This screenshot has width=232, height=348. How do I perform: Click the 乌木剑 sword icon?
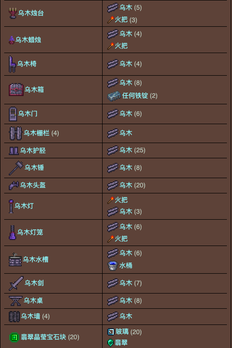16,283
